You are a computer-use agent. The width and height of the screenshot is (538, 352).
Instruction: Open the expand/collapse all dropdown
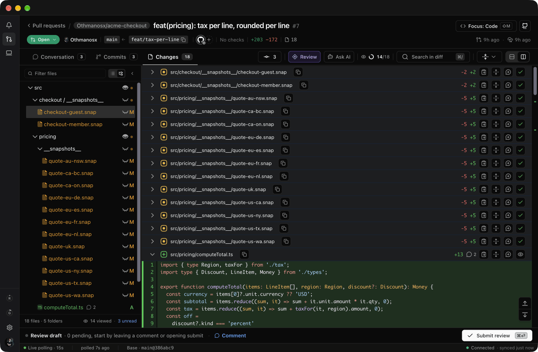489,57
